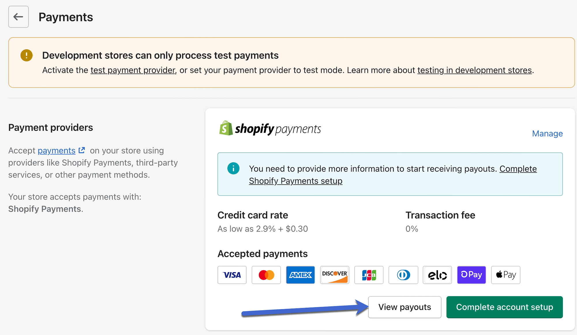This screenshot has width=577, height=335.
Task: Click the JCB card icon
Action: coord(368,275)
